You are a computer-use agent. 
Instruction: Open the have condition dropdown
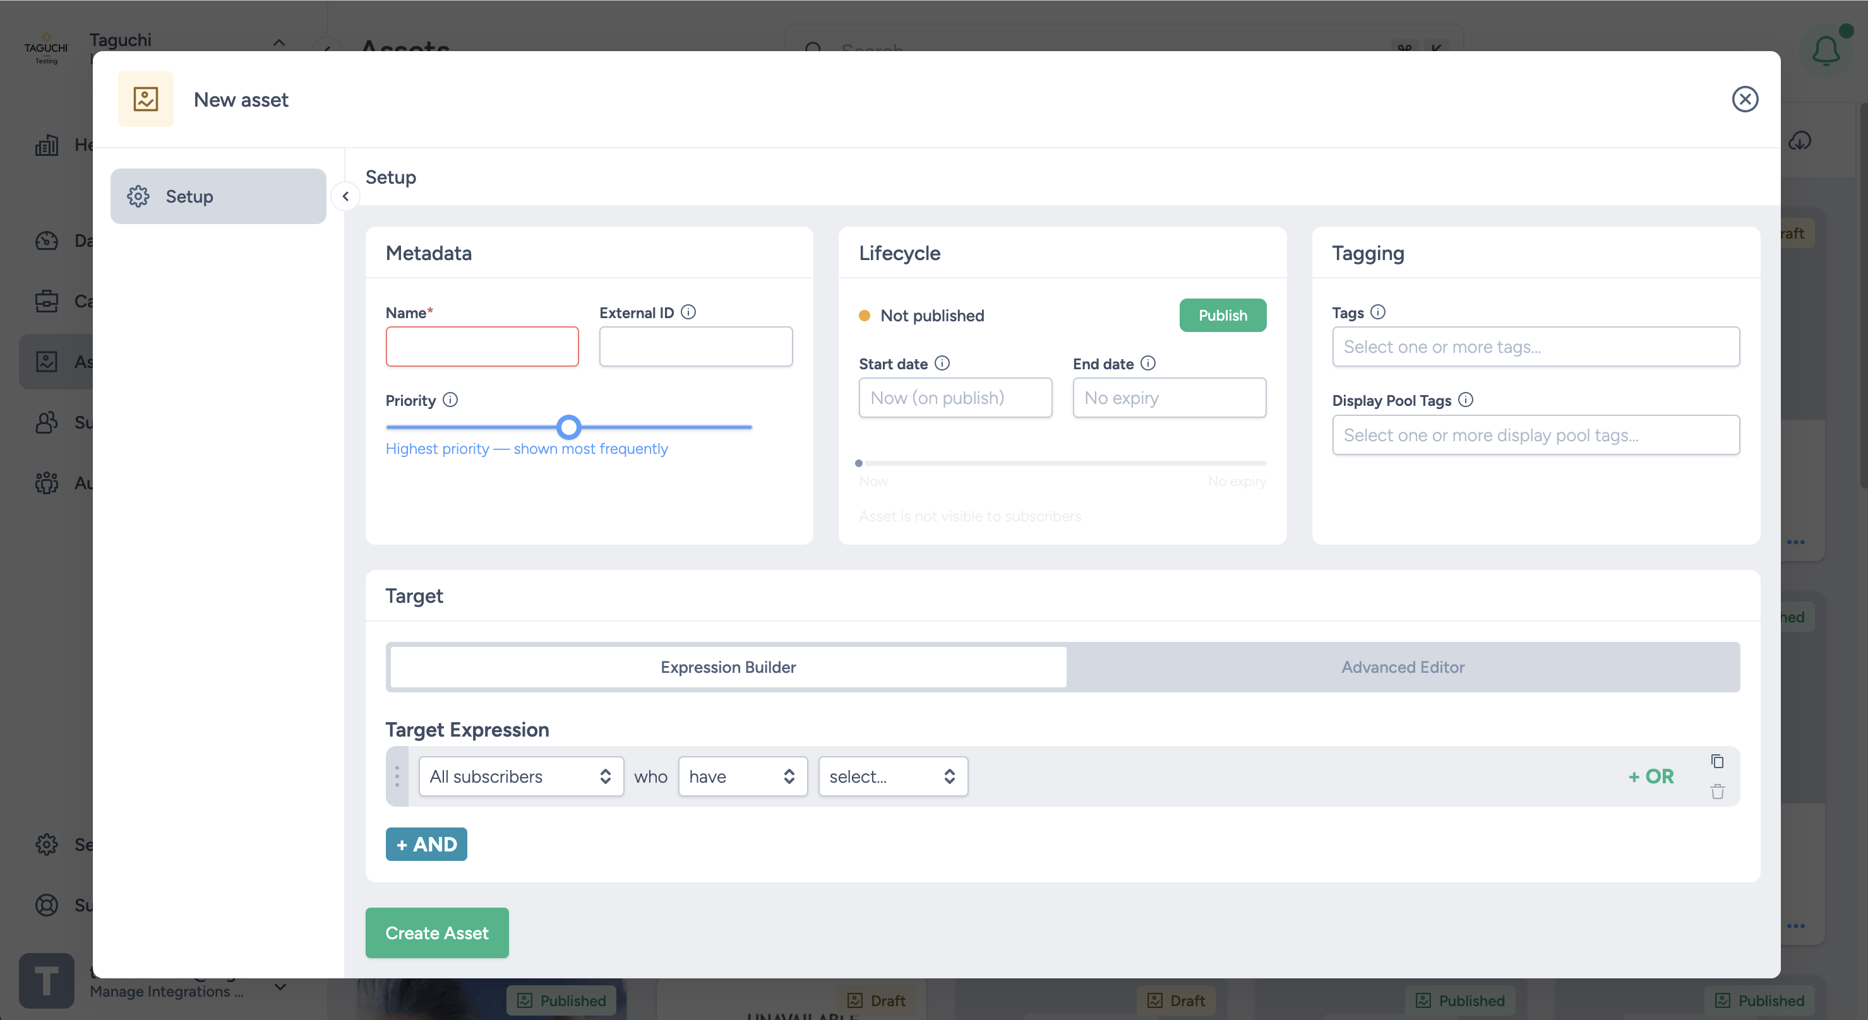pyautogui.click(x=743, y=776)
